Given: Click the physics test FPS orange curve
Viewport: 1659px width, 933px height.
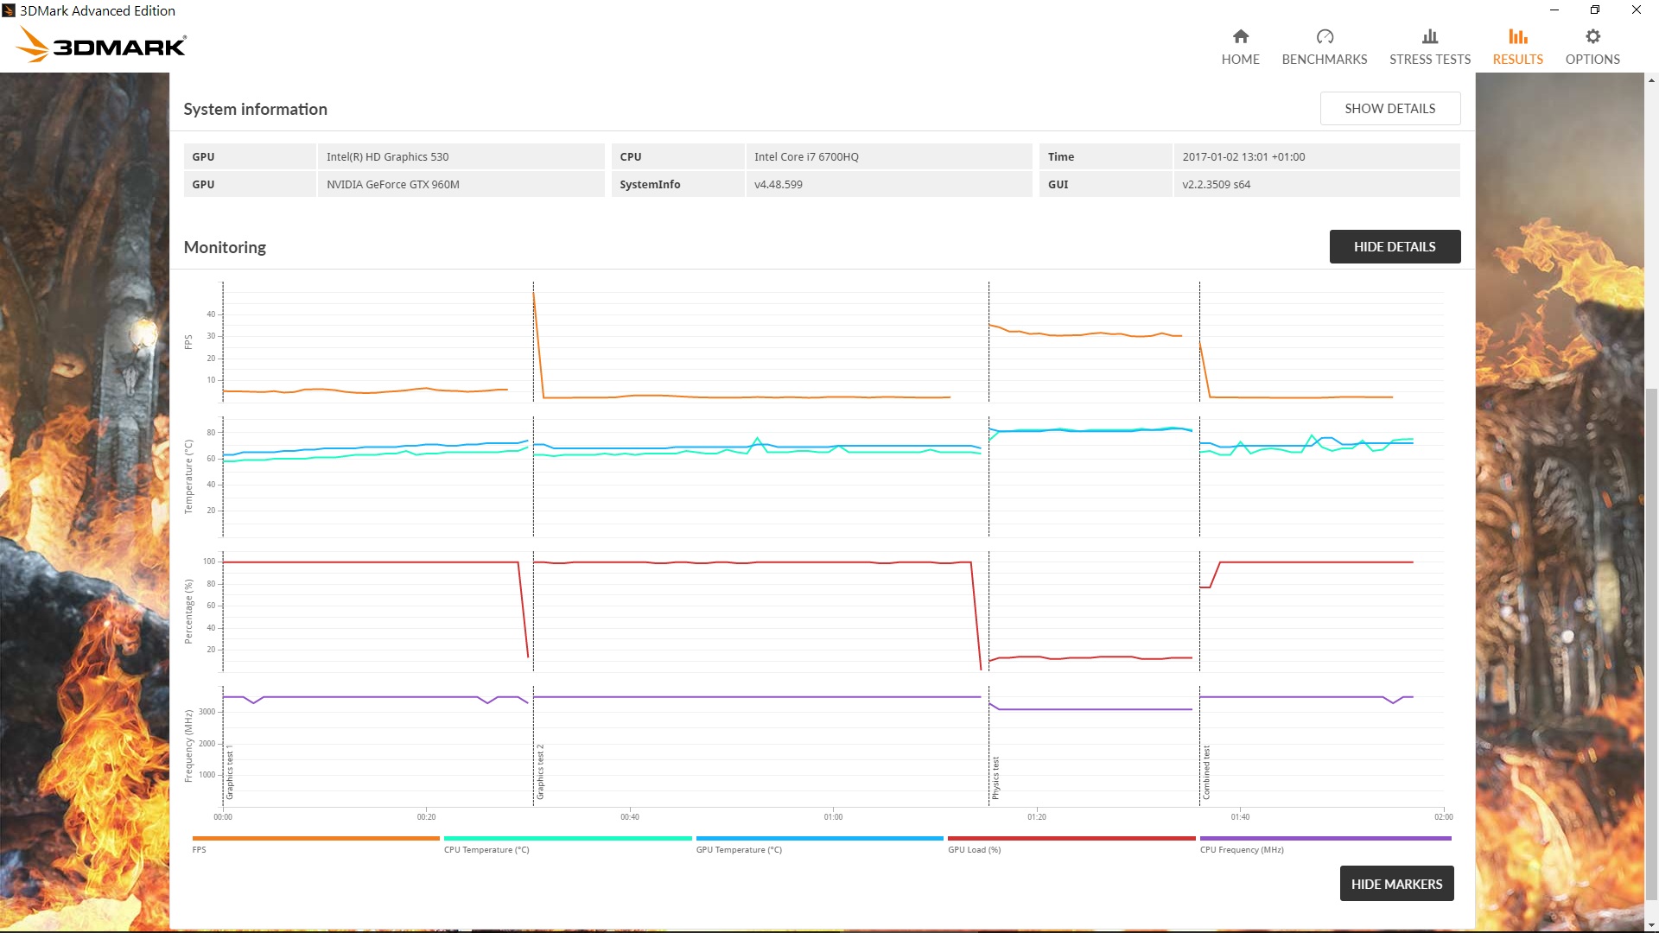Looking at the screenshot, I should pos(1085,333).
